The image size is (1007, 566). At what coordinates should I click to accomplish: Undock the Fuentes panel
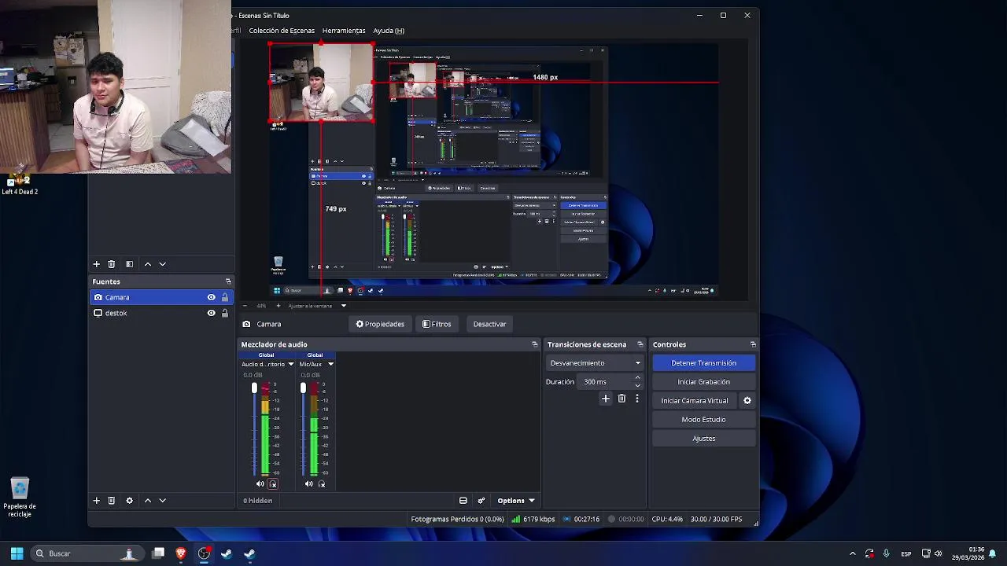[228, 281]
